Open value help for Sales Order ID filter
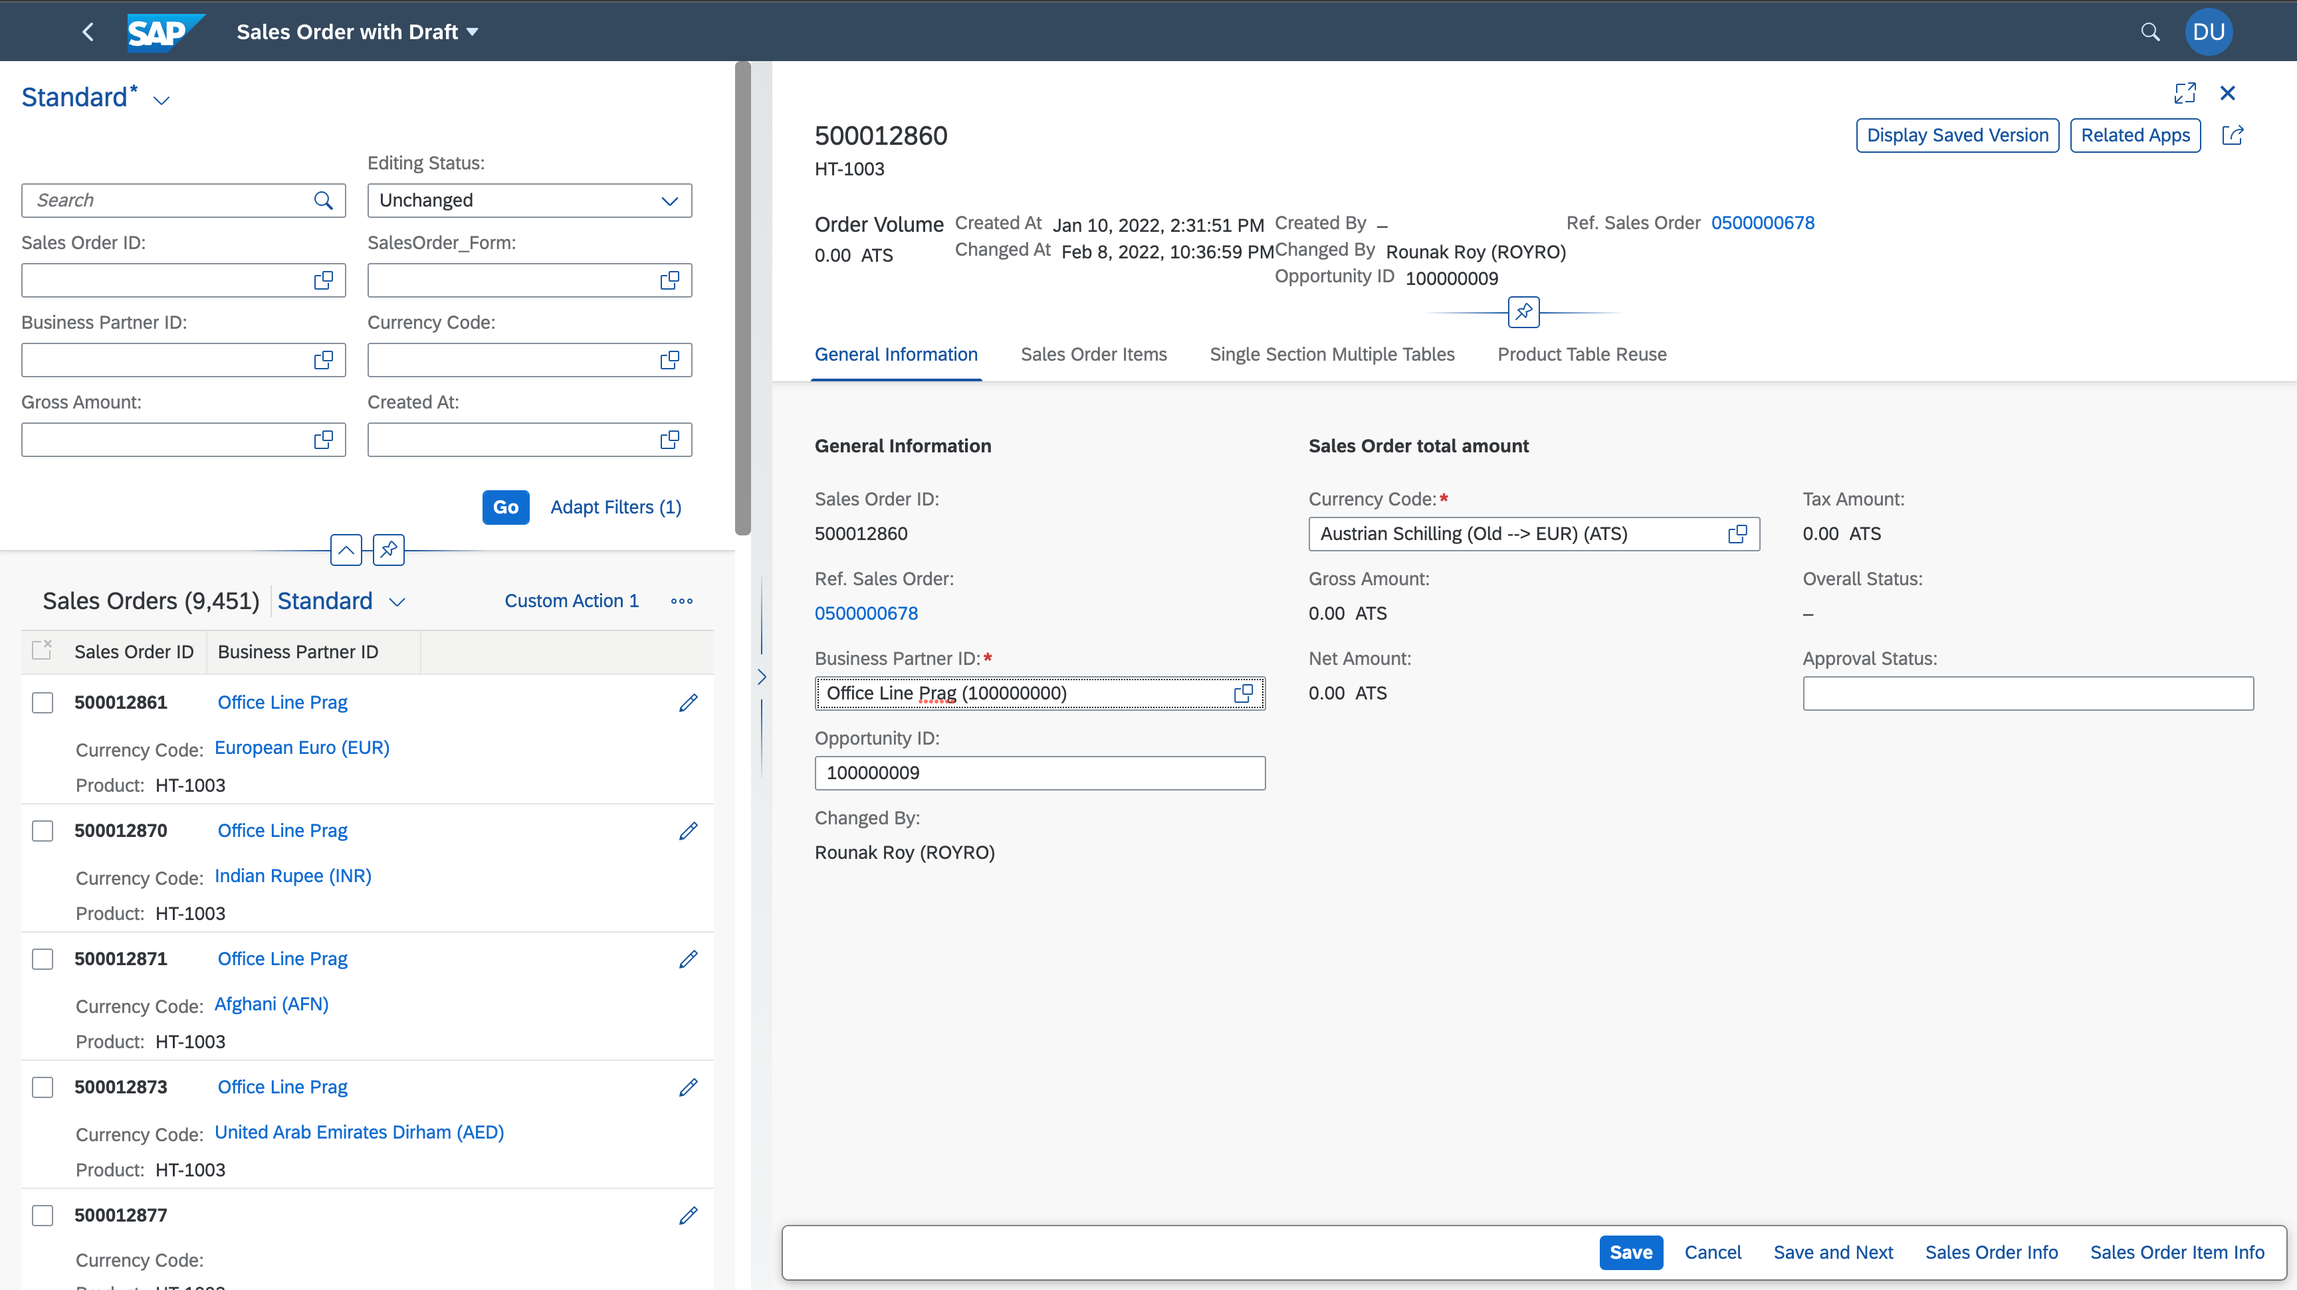2297x1290 pixels. point(323,280)
